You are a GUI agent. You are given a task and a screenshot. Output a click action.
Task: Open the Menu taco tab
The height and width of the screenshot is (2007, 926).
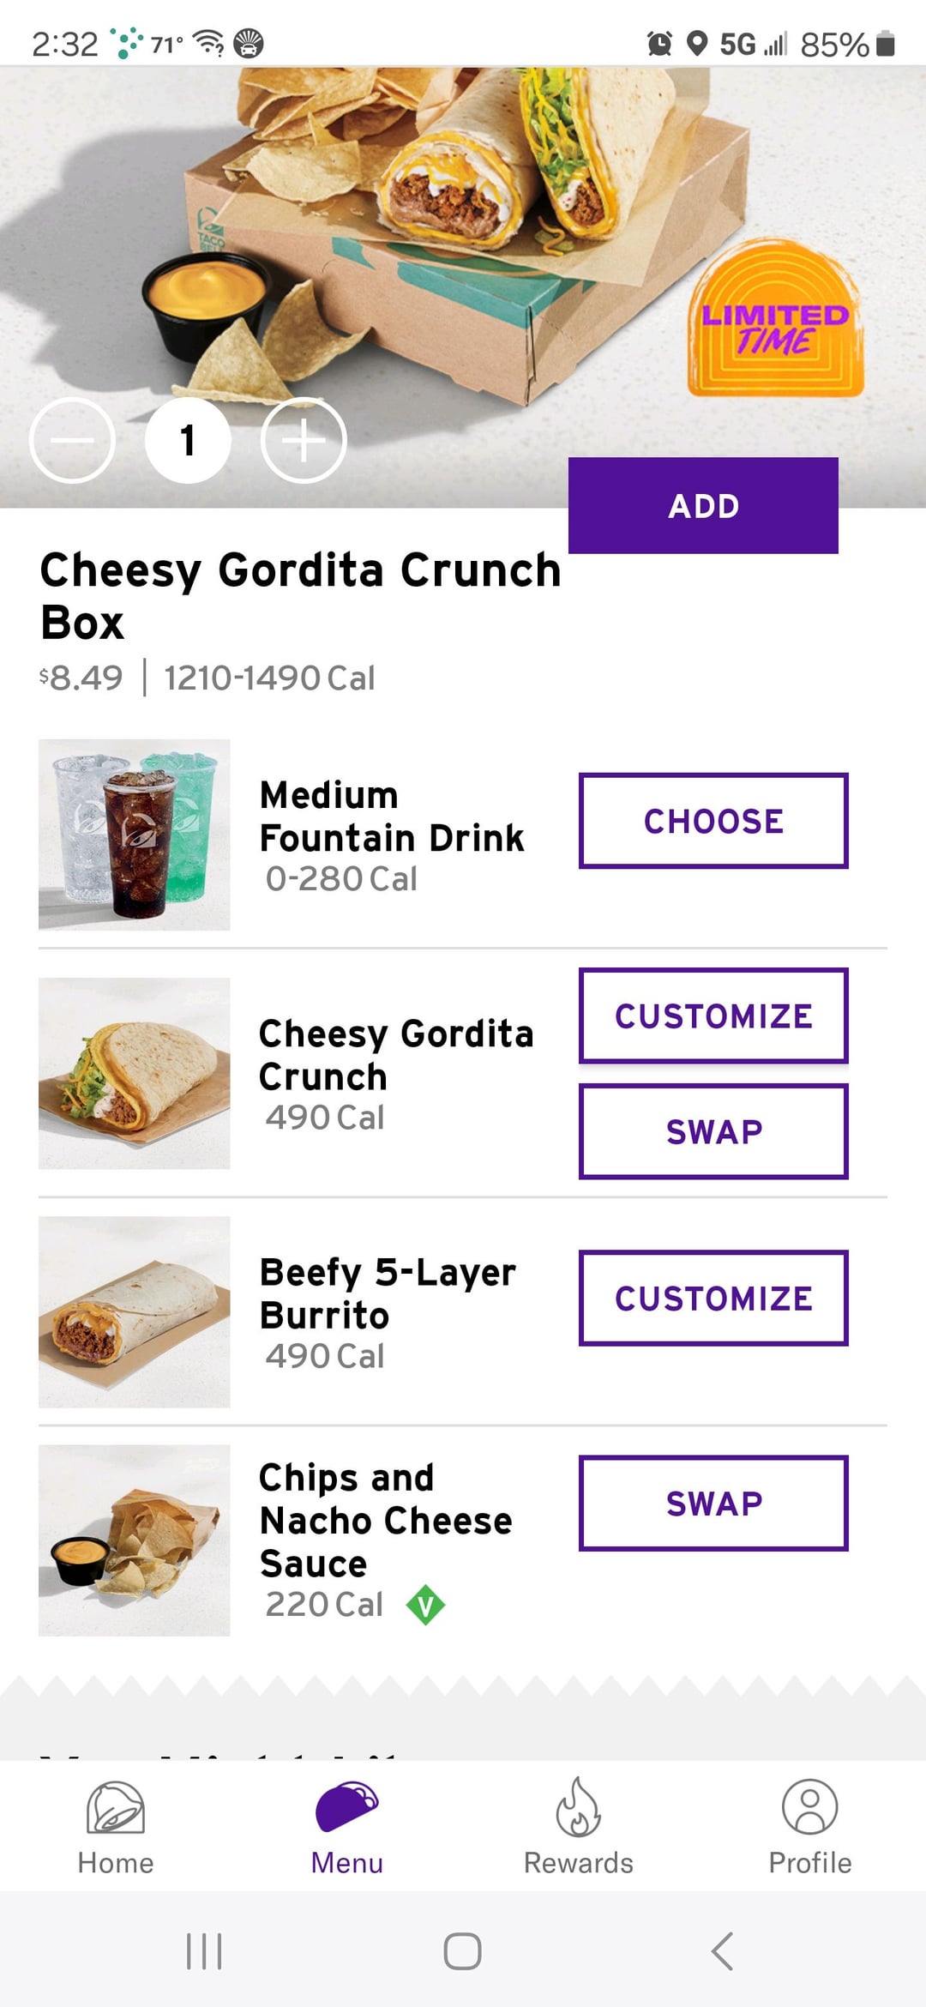click(347, 1807)
